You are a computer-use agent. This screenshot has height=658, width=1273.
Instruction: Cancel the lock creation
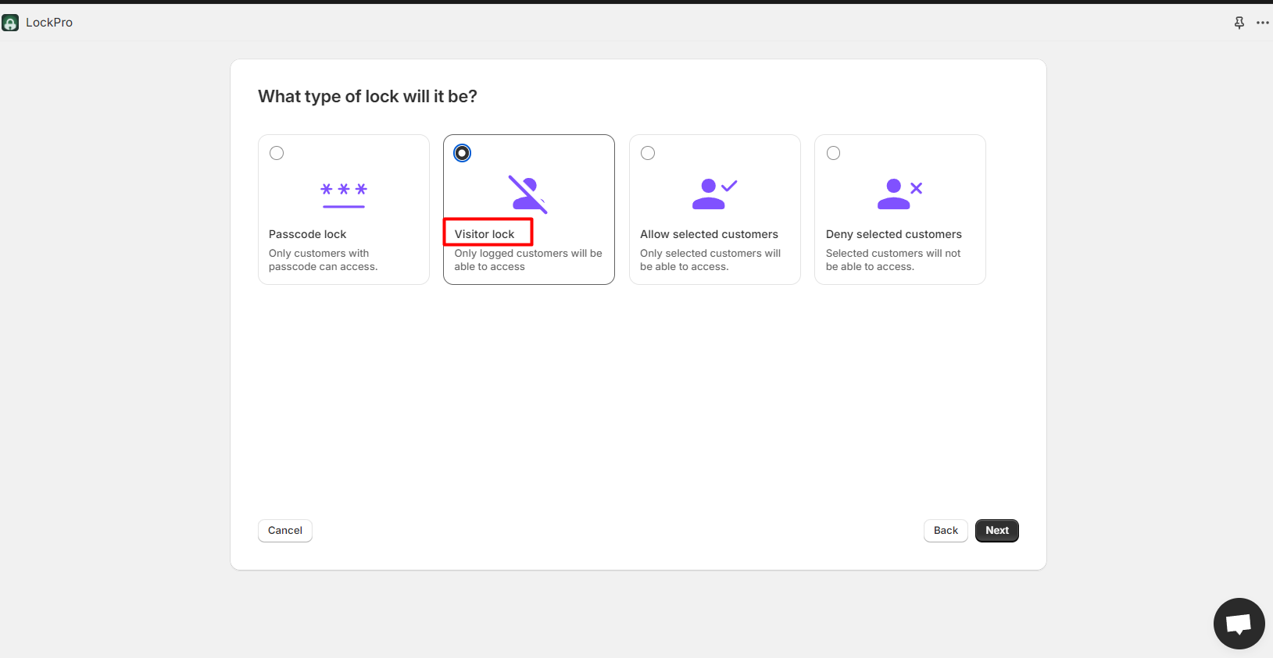tap(285, 531)
